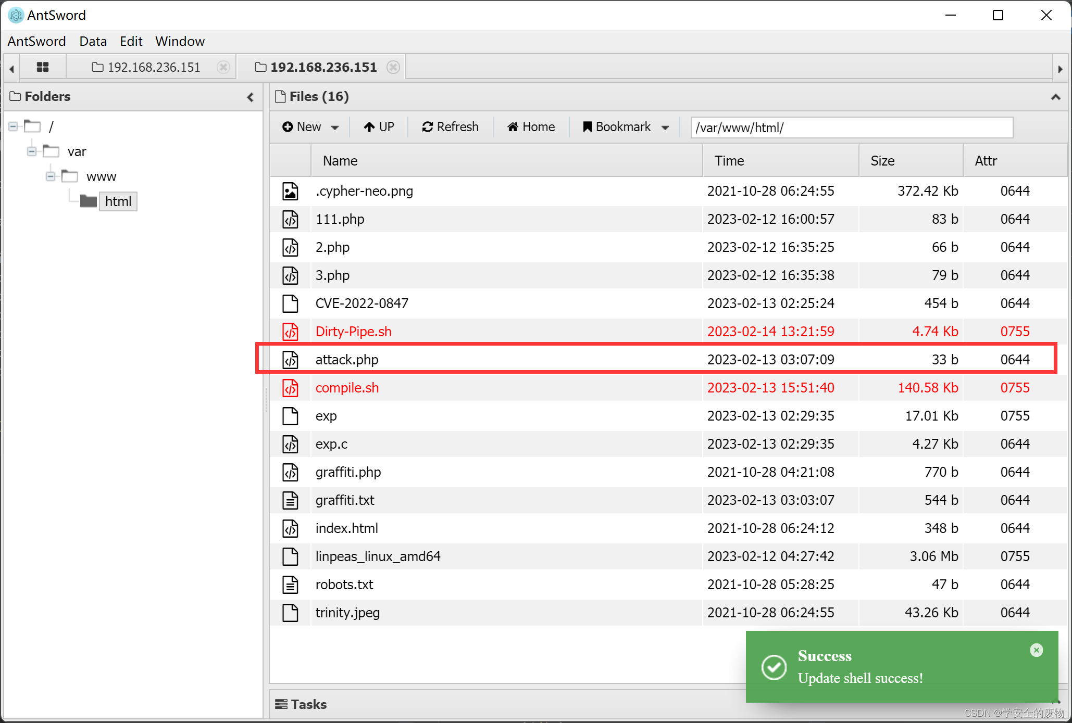Open the shell manager grid icon tab

pos(43,67)
